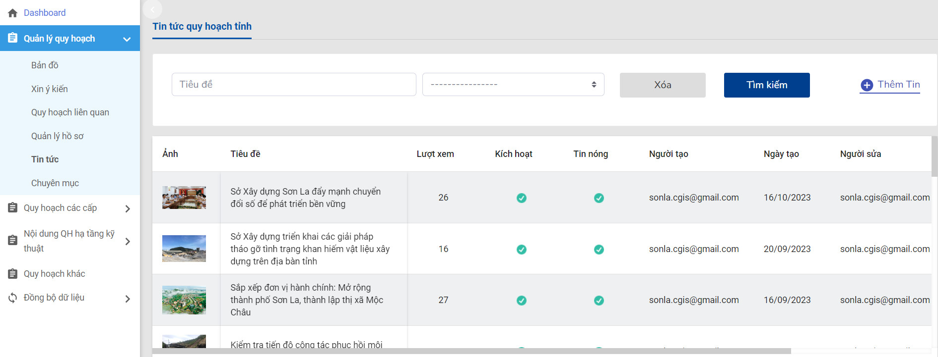Click the plus icon beside Thêm Tin
The image size is (938, 357).
tap(867, 85)
